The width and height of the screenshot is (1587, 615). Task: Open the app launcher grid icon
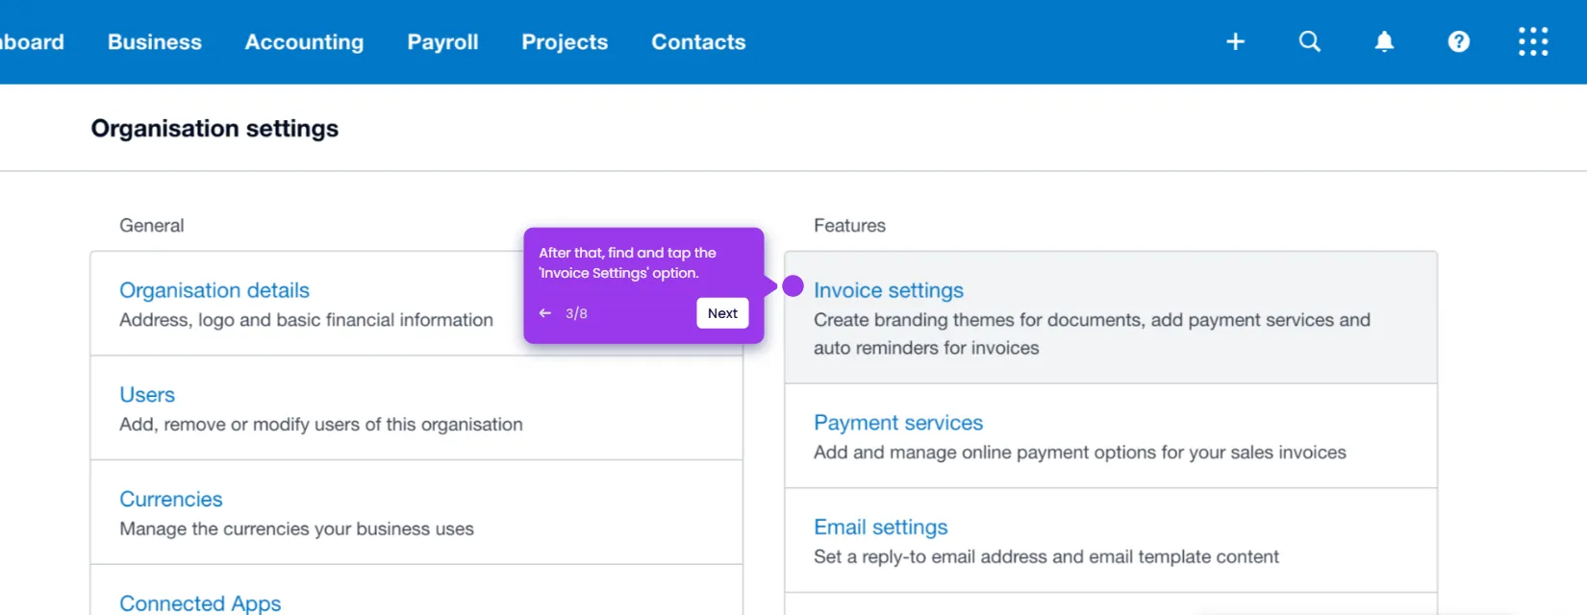click(1533, 41)
